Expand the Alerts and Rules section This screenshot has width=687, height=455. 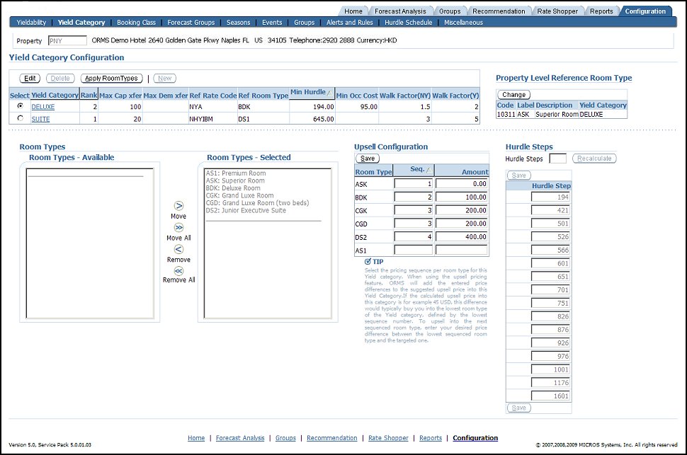[350, 22]
